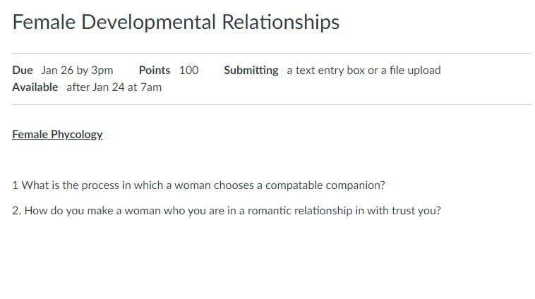The image size is (535, 299).
Task: Click the phrase trust you in question 2
Action: pyautogui.click(x=416, y=211)
